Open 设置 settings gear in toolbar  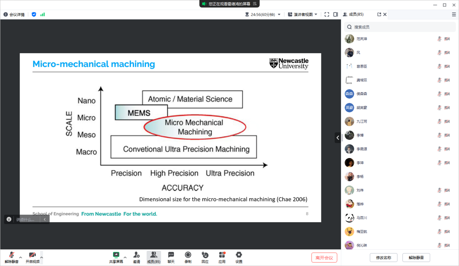[239, 257]
